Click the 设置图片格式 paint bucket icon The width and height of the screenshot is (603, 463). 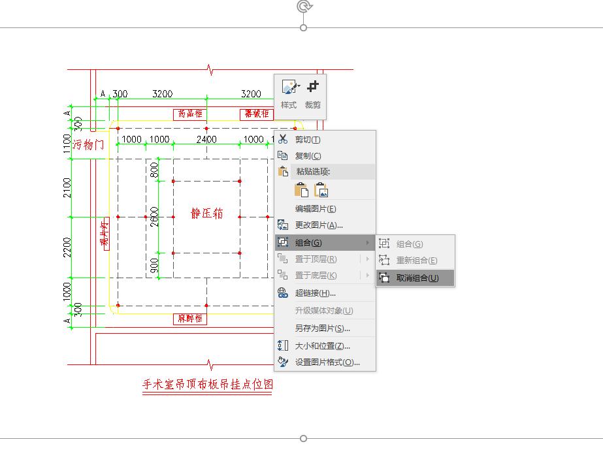coord(283,362)
